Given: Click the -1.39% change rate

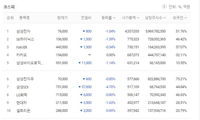Looking at the screenshot, I should [x=110, y=39].
